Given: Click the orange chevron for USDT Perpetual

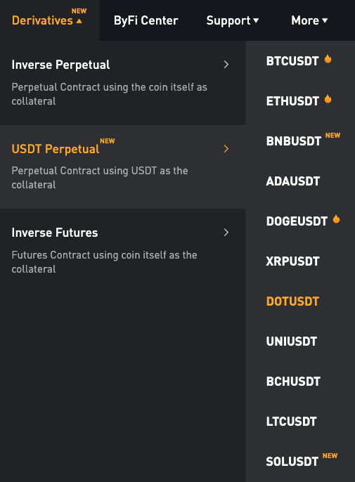Looking at the screenshot, I should (226, 149).
